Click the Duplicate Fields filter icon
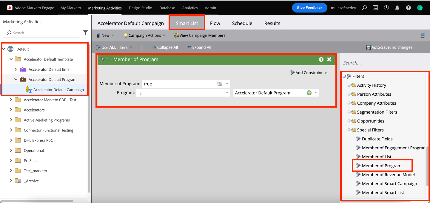Screen dimensions: 430x203 358,139
